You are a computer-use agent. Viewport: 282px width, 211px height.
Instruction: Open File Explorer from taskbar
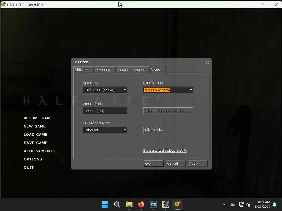pos(129,204)
